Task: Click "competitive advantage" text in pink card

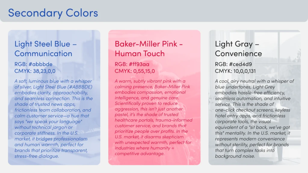Action: pyautogui.click(x=140, y=154)
